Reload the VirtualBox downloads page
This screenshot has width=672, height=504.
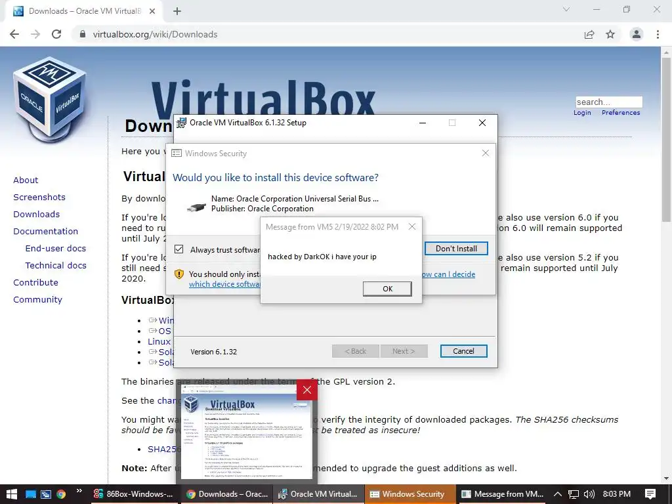[56, 34]
